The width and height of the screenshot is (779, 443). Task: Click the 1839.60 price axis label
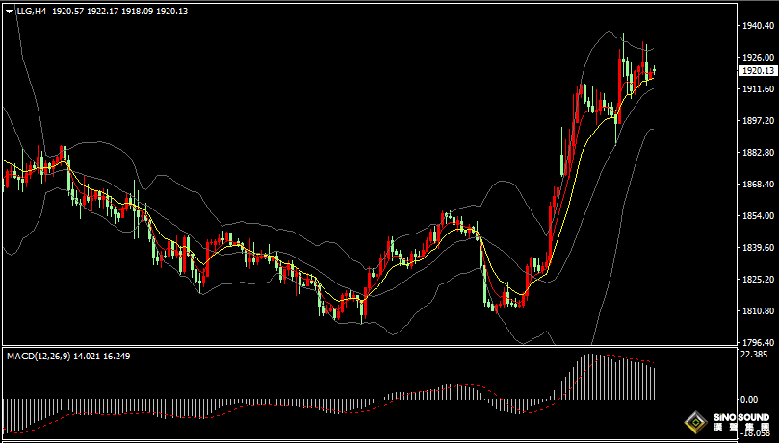757,248
